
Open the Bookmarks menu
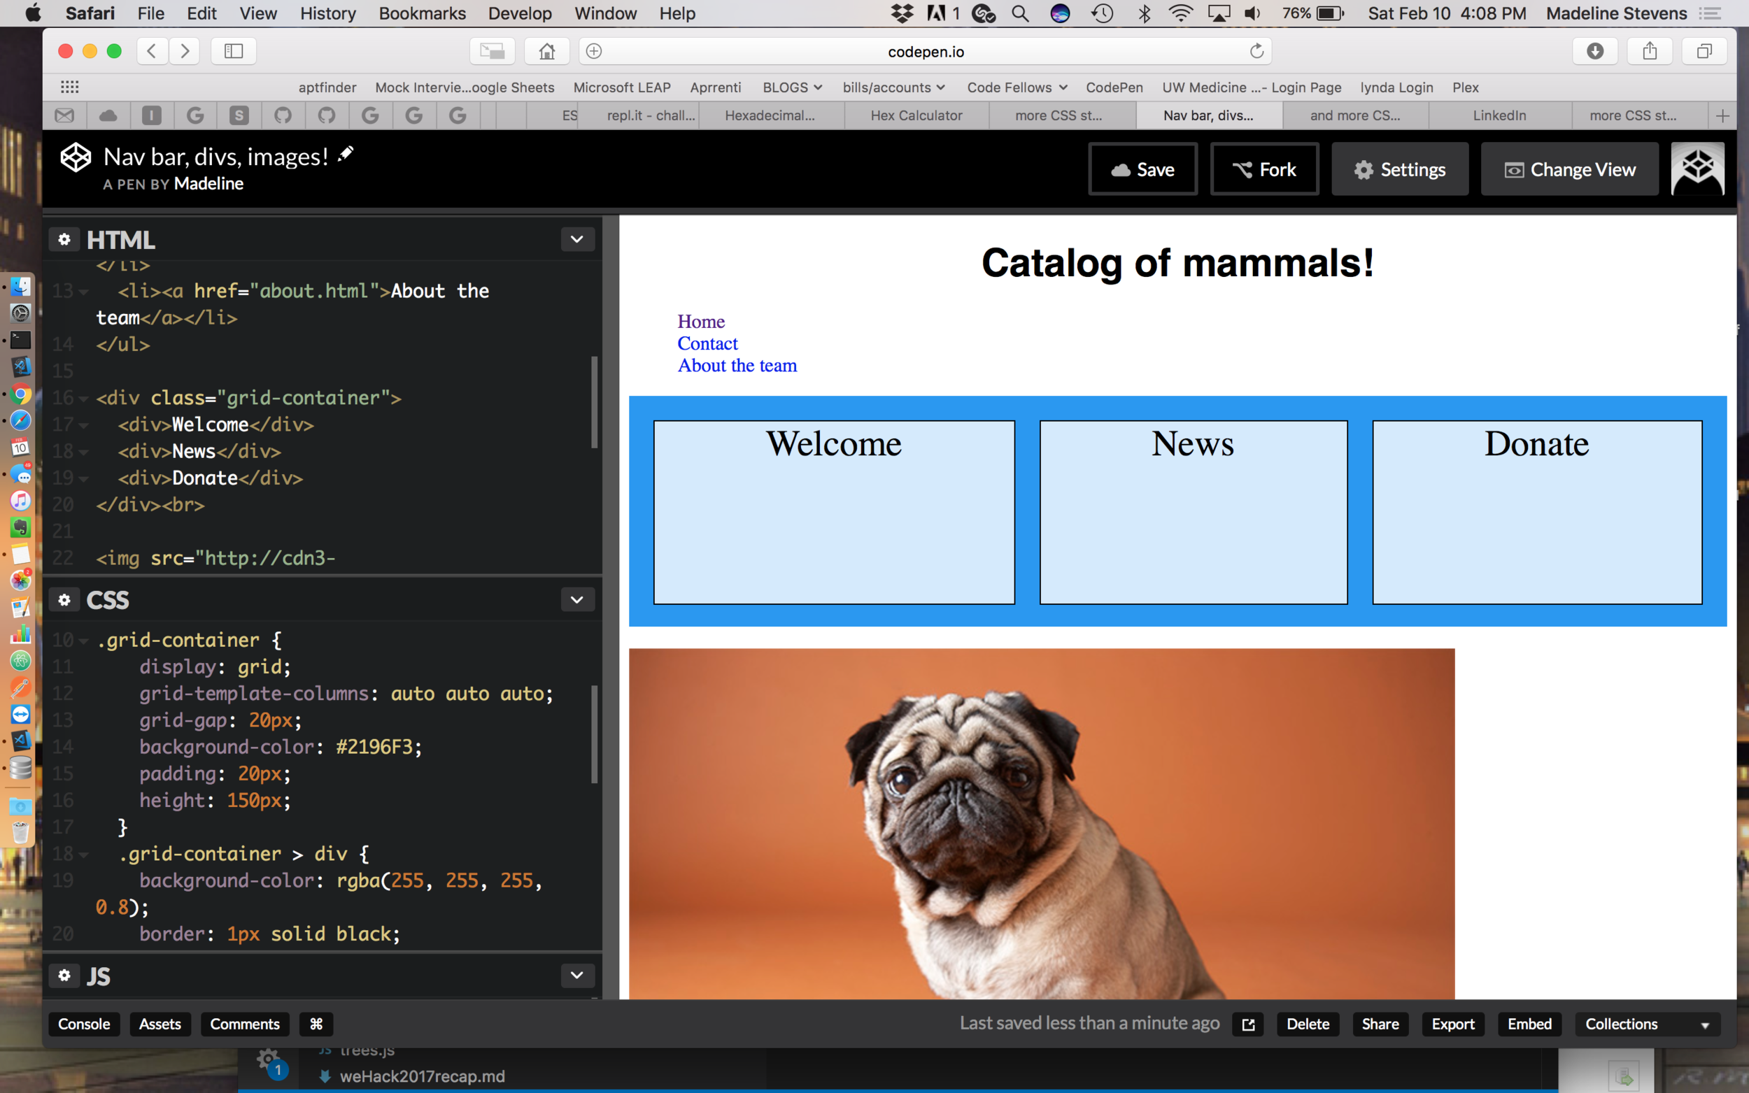[x=423, y=13]
